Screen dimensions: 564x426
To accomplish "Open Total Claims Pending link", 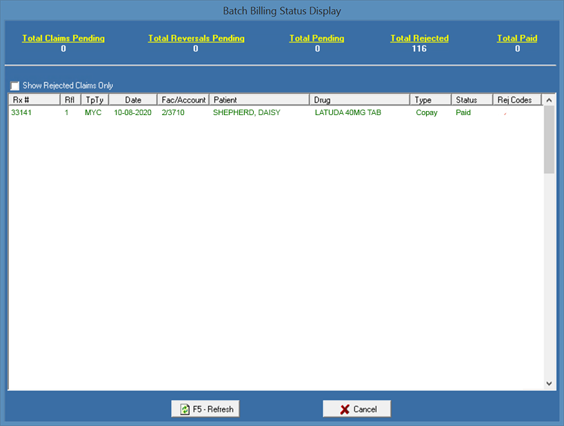I will (63, 39).
